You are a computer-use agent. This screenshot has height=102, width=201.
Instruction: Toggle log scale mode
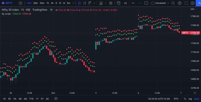coord(190,99)
